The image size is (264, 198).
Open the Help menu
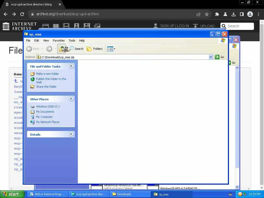coord(82,40)
